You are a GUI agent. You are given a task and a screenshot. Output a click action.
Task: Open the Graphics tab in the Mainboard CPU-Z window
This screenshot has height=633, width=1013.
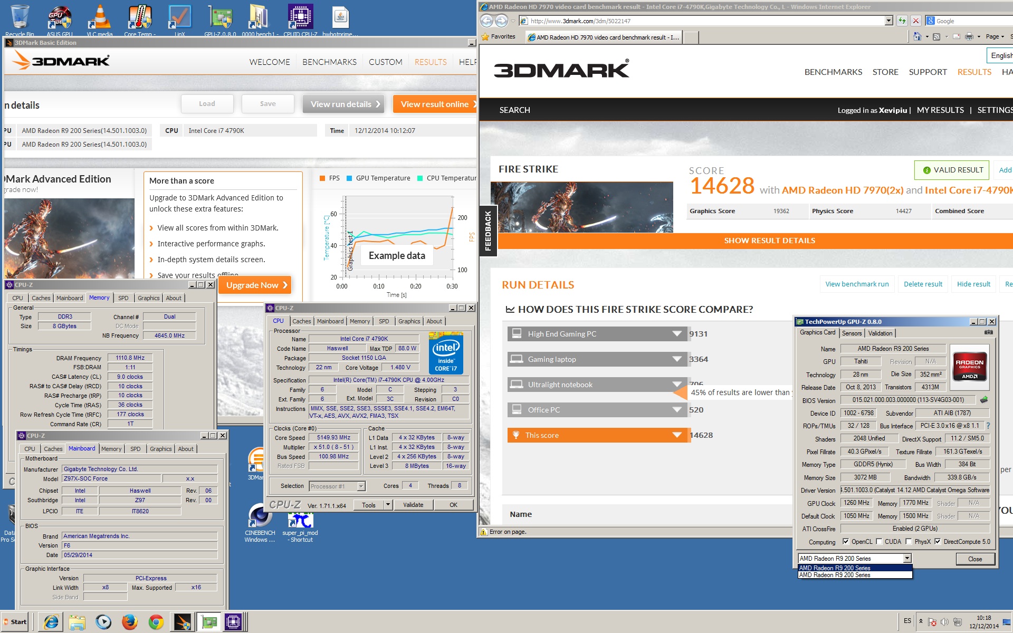(x=160, y=449)
